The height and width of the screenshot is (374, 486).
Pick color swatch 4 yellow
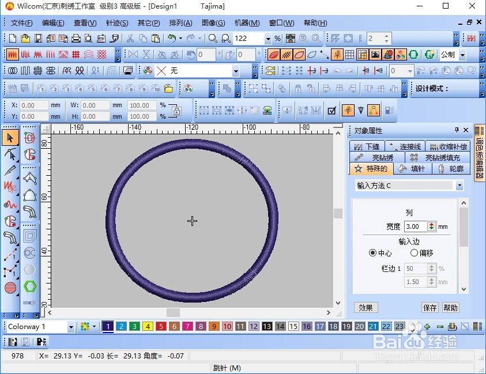pos(148,326)
